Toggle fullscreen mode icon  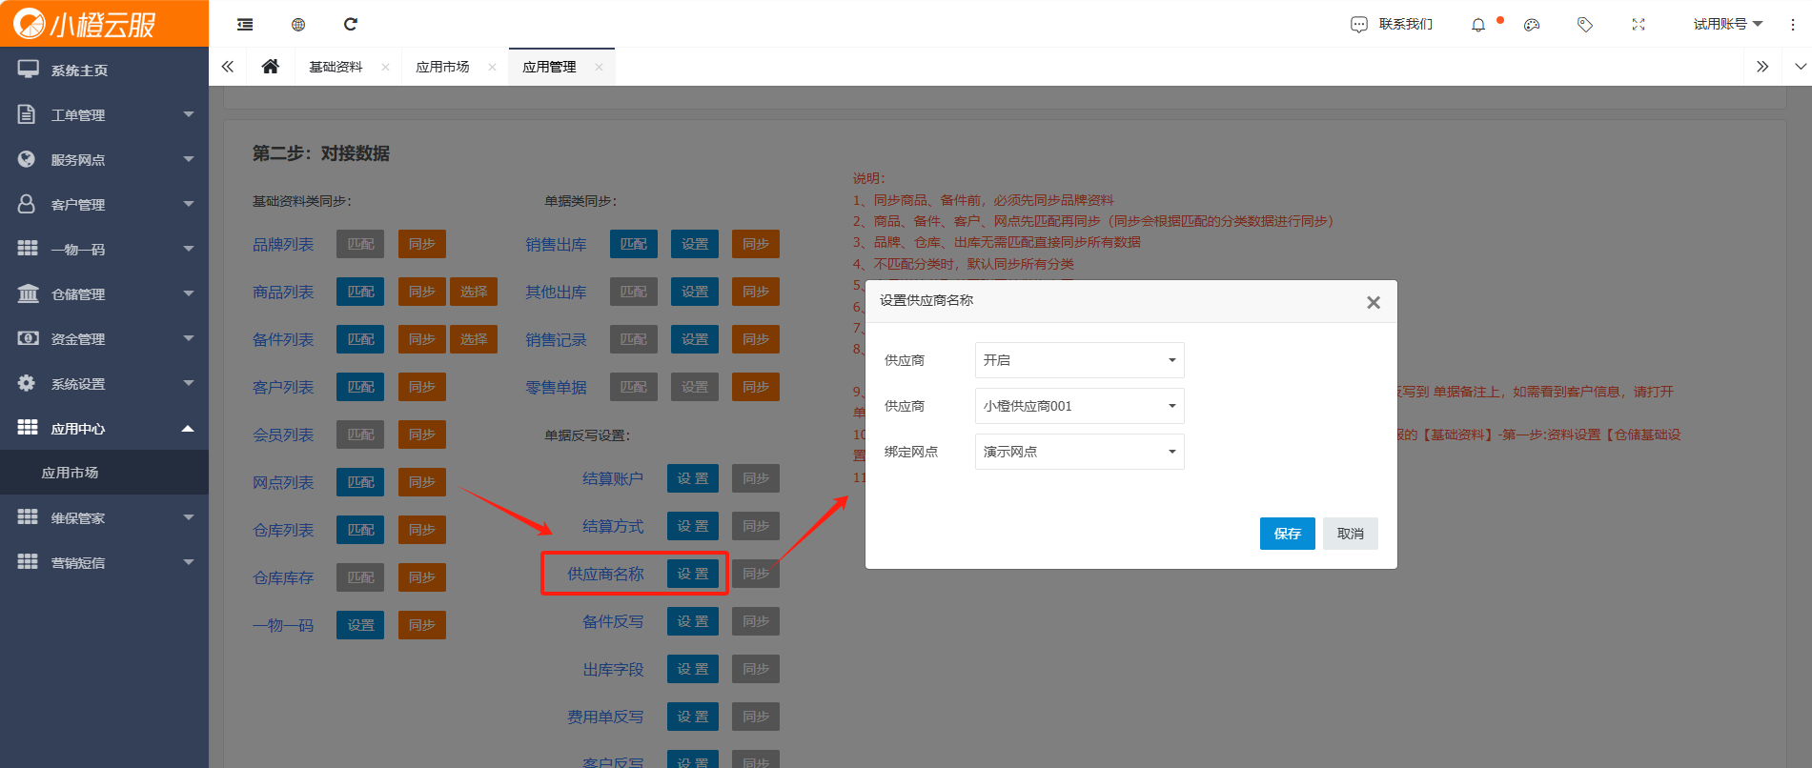point(1639,25)
